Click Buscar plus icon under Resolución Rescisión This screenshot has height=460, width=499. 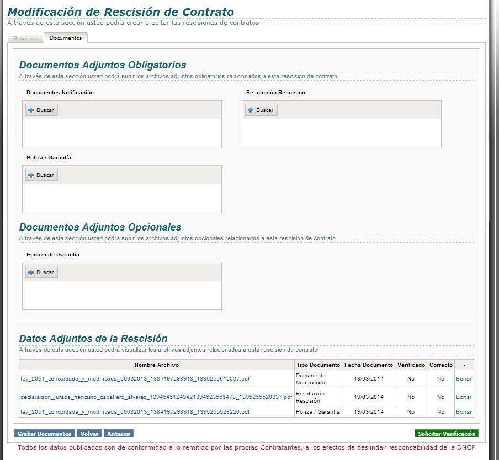[x=251, y=110]
